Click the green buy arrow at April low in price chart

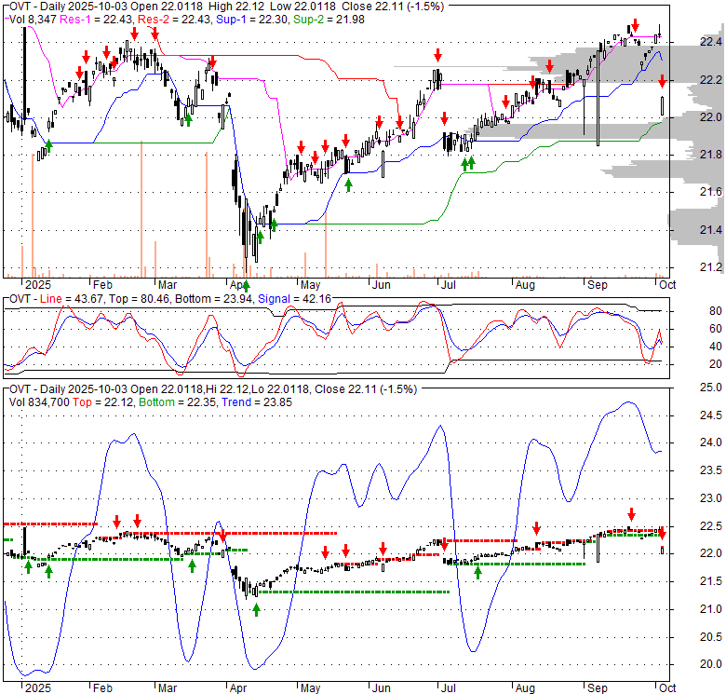247,260
